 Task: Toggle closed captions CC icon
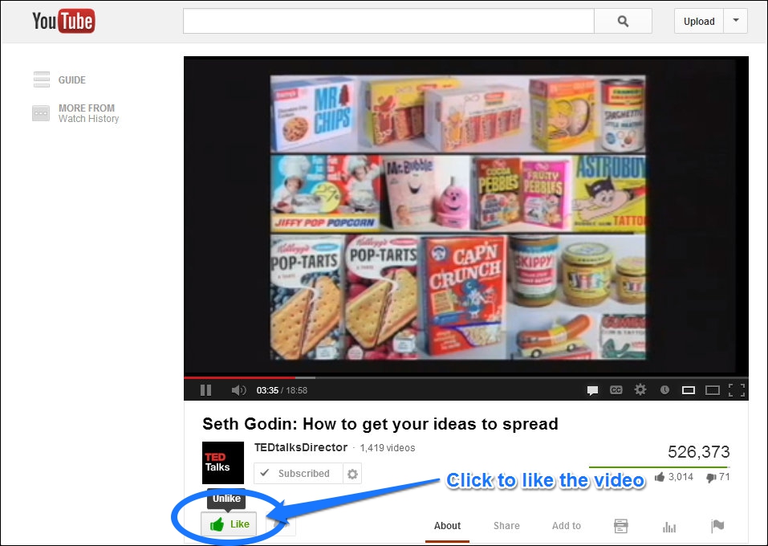click(616, 390)
